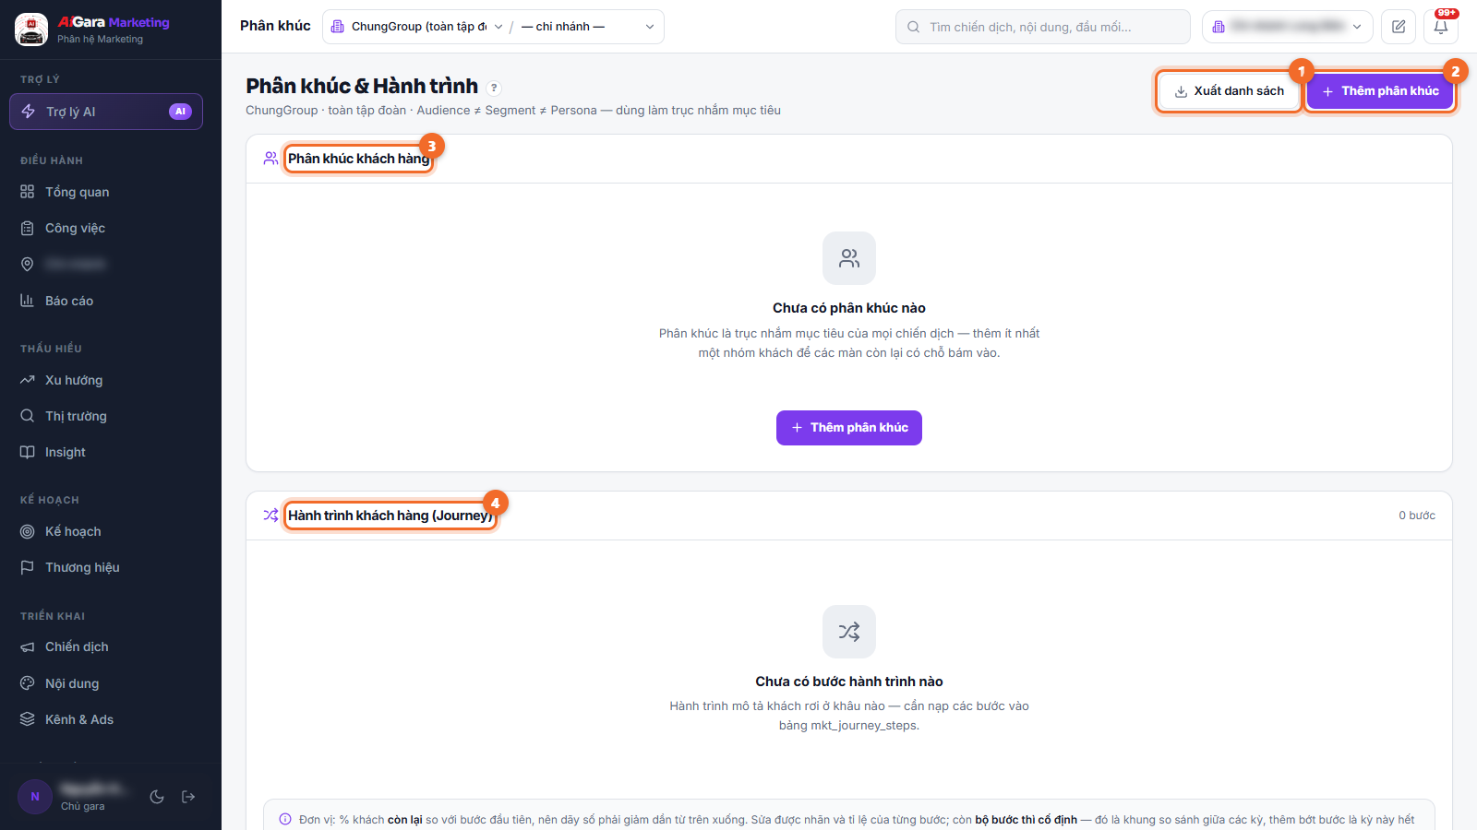Click the Xu hướng trend icon
The width and height of the screenshot is (1477, 830).
(28, 380)
